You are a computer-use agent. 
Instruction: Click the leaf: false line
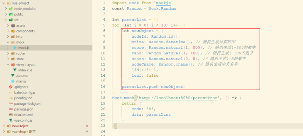coord(145,76)
